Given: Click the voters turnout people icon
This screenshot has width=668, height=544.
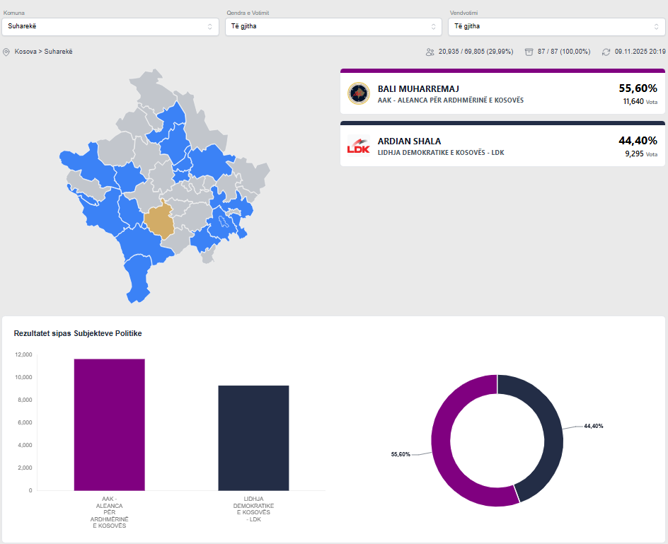Looking at the screenshot, I should click(430, 52).
